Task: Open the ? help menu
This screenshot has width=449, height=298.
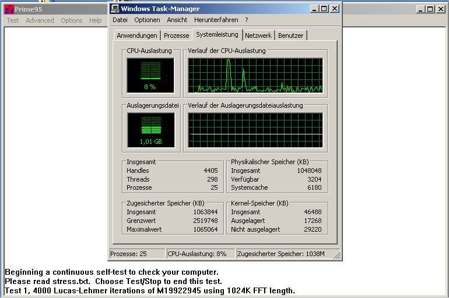Action: (247, 20)
